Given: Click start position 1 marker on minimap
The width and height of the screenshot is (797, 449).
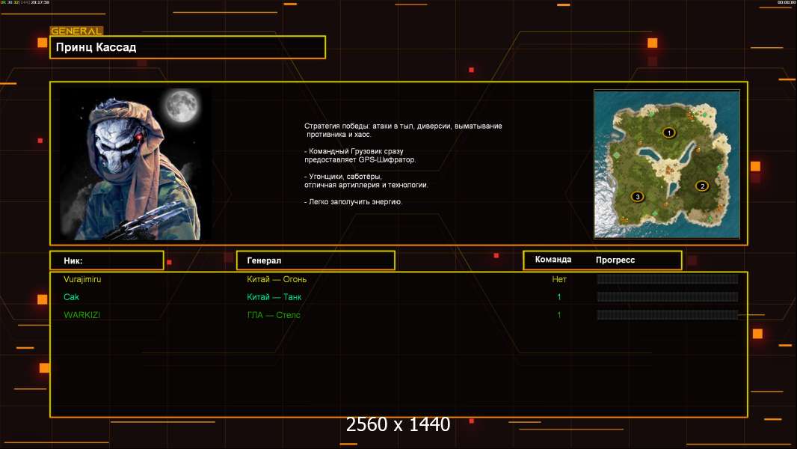Looking at the screenshot, I should pyautogui.click(x=668, y=132).
